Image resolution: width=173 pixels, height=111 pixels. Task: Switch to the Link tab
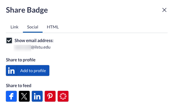15,27
